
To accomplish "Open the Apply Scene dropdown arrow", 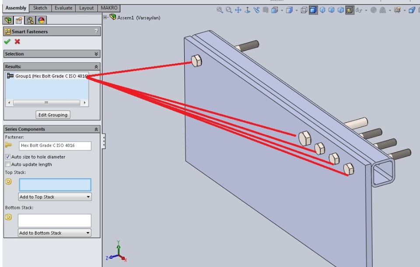I will [390, 10].
